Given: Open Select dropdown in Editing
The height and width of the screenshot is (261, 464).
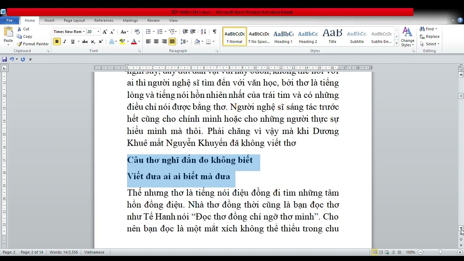Looking at the screenshot, I should tap(430, 44).
